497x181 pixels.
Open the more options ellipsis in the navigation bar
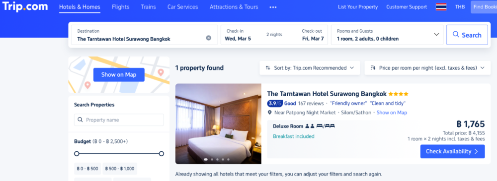(x=273, y=7)
